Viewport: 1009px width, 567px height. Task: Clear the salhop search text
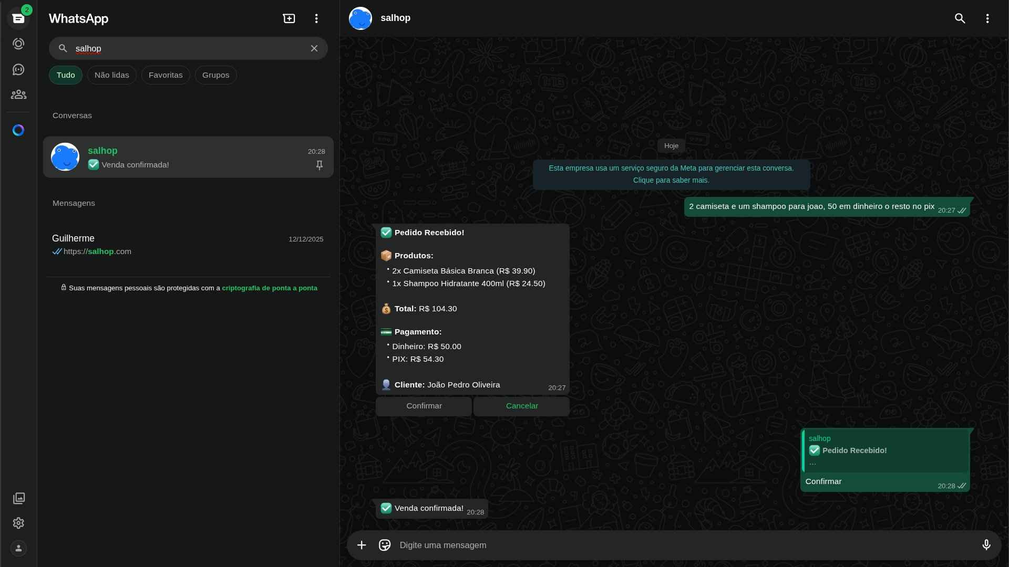(314, 48)
